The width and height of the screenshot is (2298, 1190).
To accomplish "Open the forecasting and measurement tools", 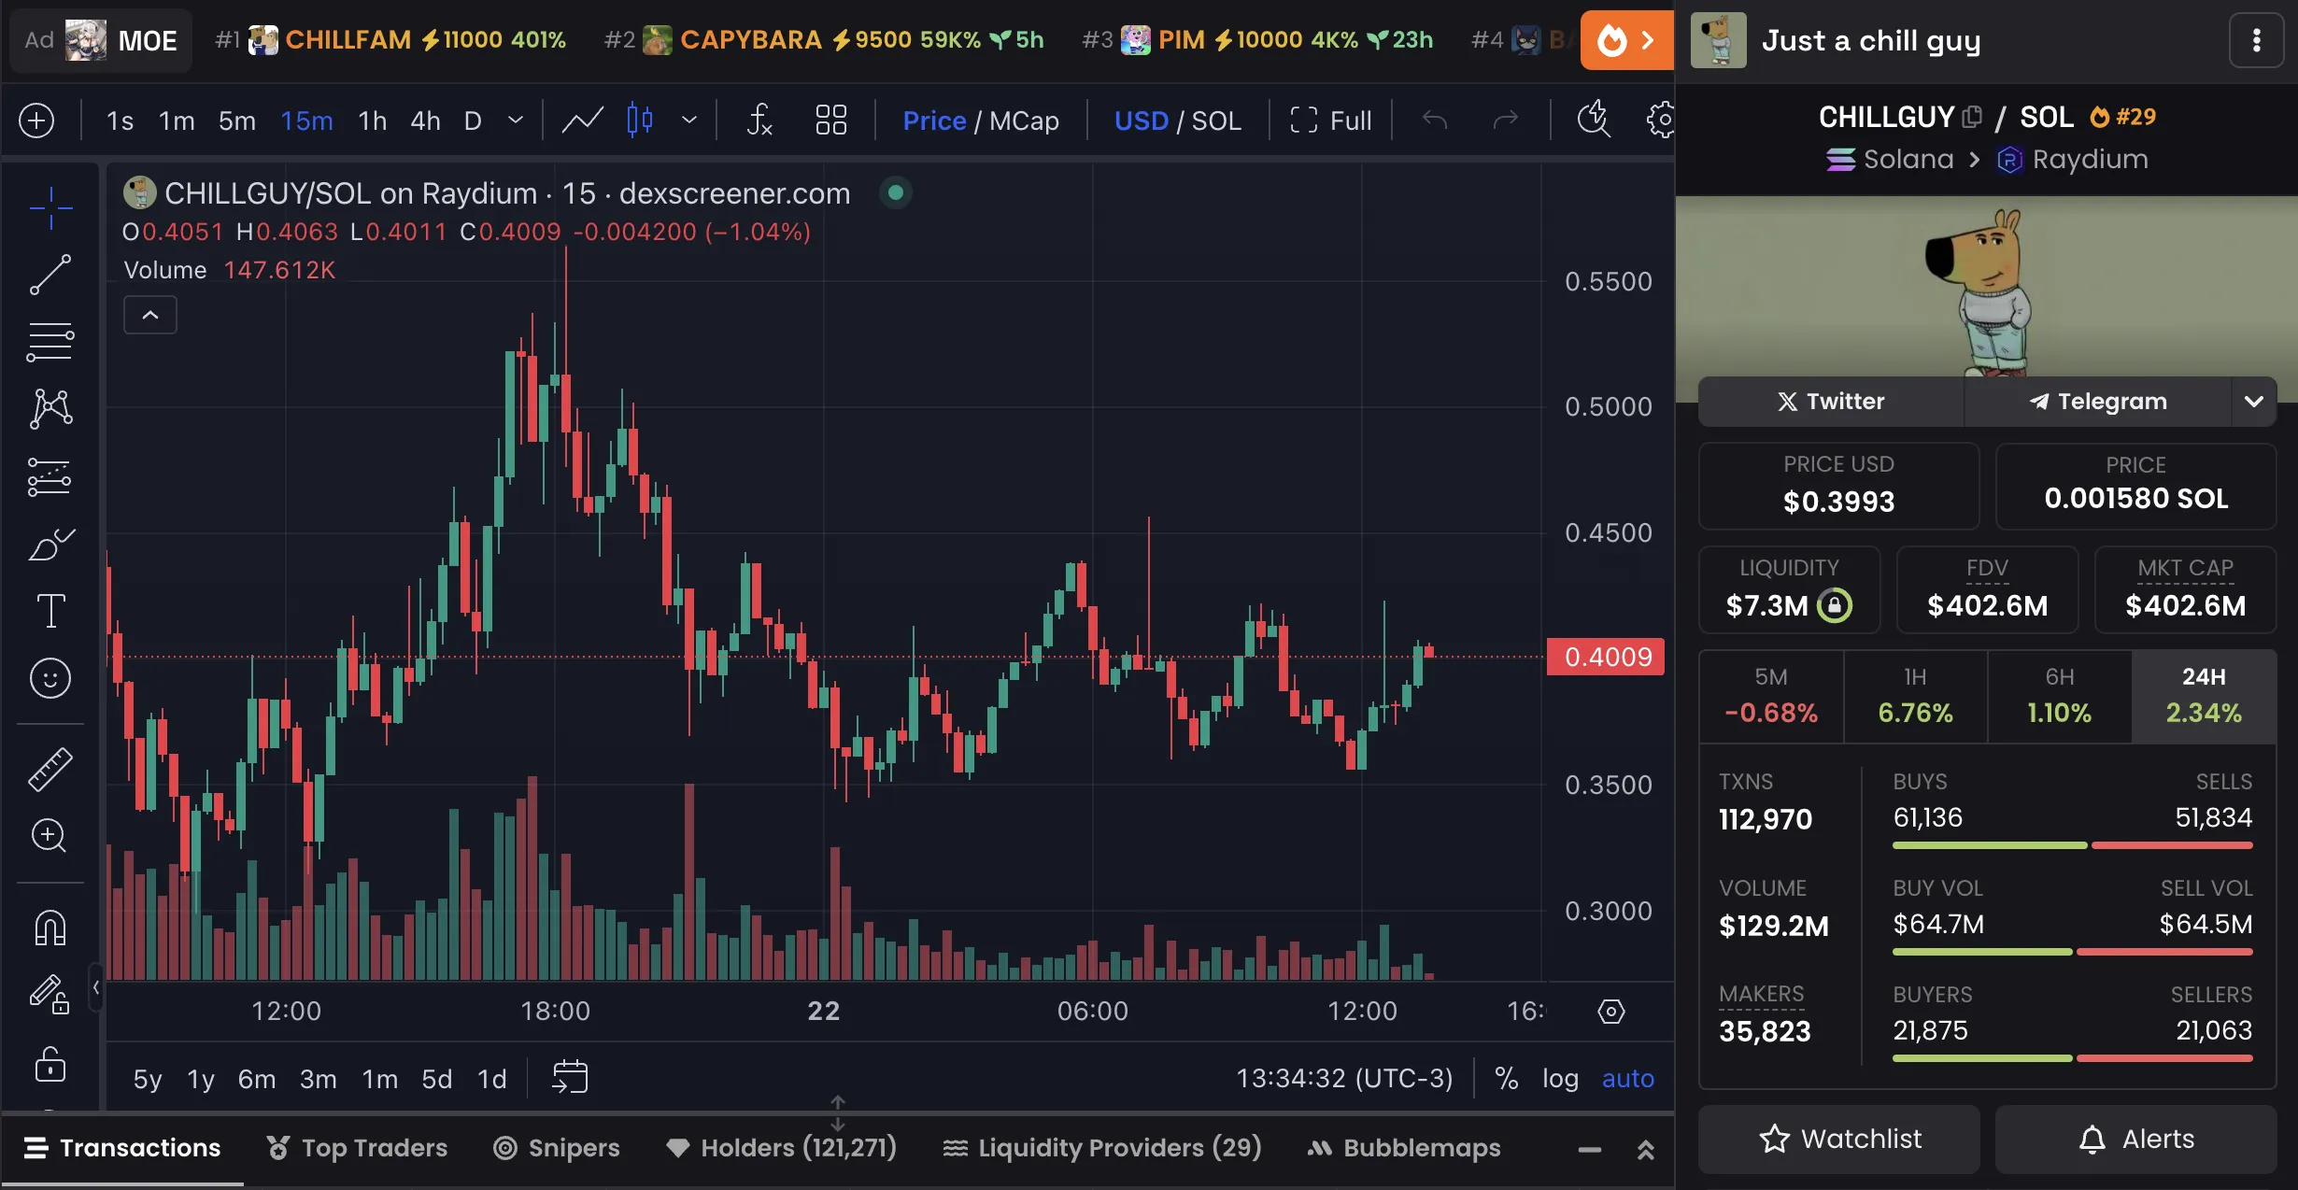I will pos(50,476).
